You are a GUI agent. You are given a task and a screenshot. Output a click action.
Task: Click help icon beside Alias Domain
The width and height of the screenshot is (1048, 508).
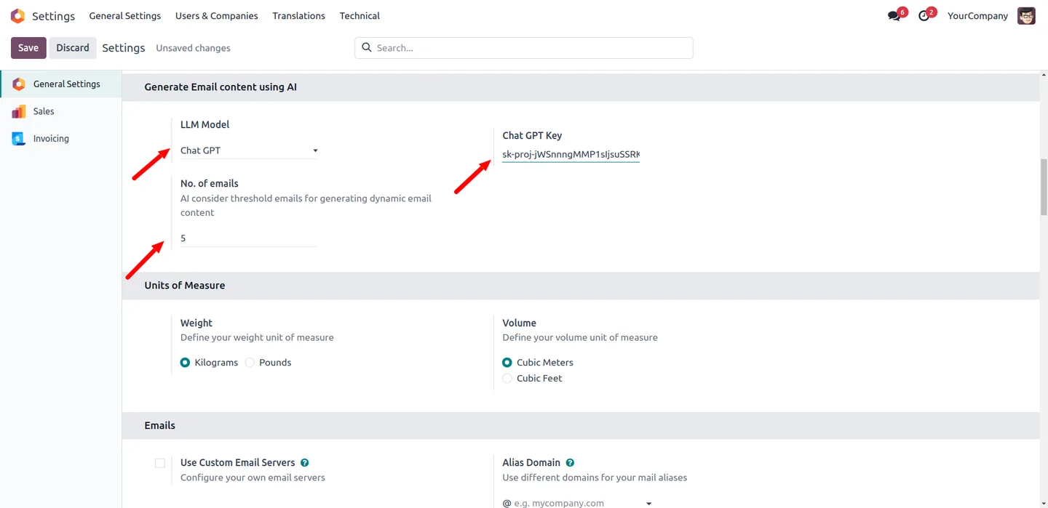570,463
